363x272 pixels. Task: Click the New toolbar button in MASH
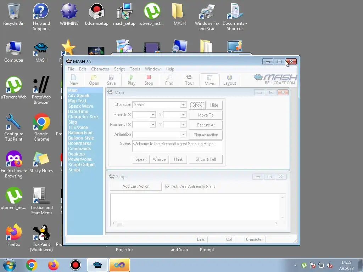pos(74,80)
